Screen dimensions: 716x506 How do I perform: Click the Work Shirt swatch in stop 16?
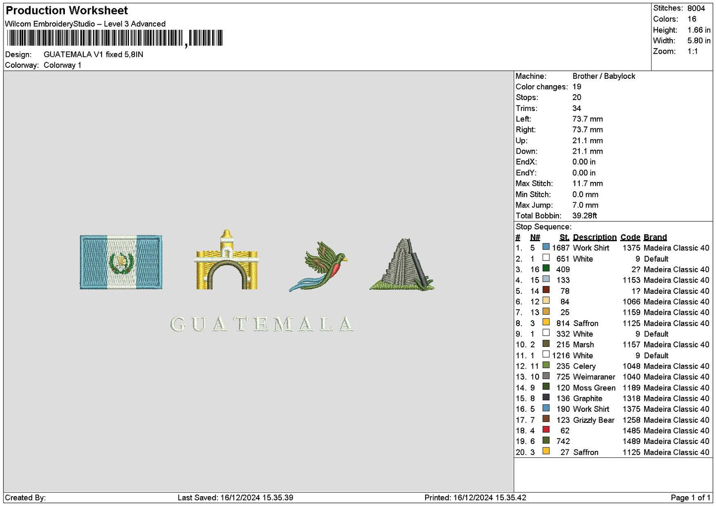[x=546, y=408]
